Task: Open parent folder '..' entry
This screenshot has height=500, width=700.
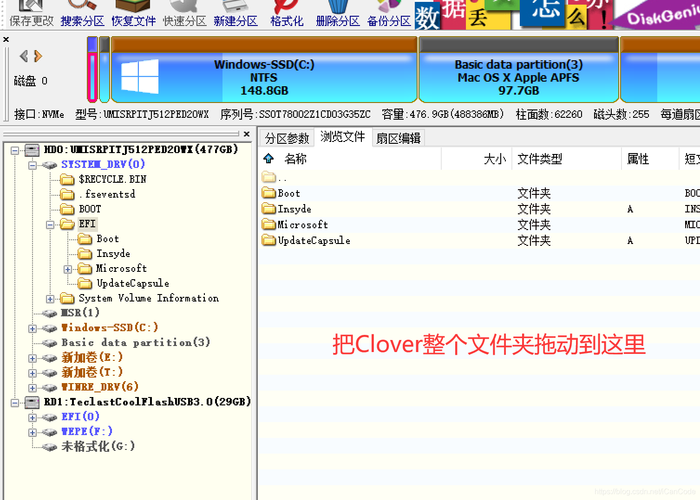Action: 274,177
